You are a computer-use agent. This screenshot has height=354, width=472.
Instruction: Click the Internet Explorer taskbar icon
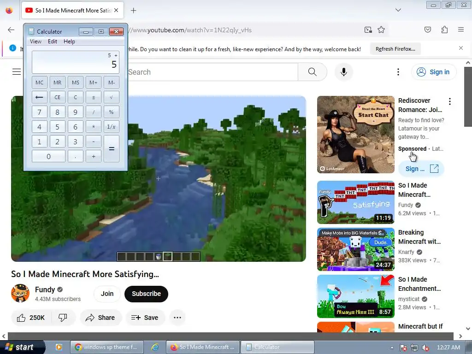point(155,347)
